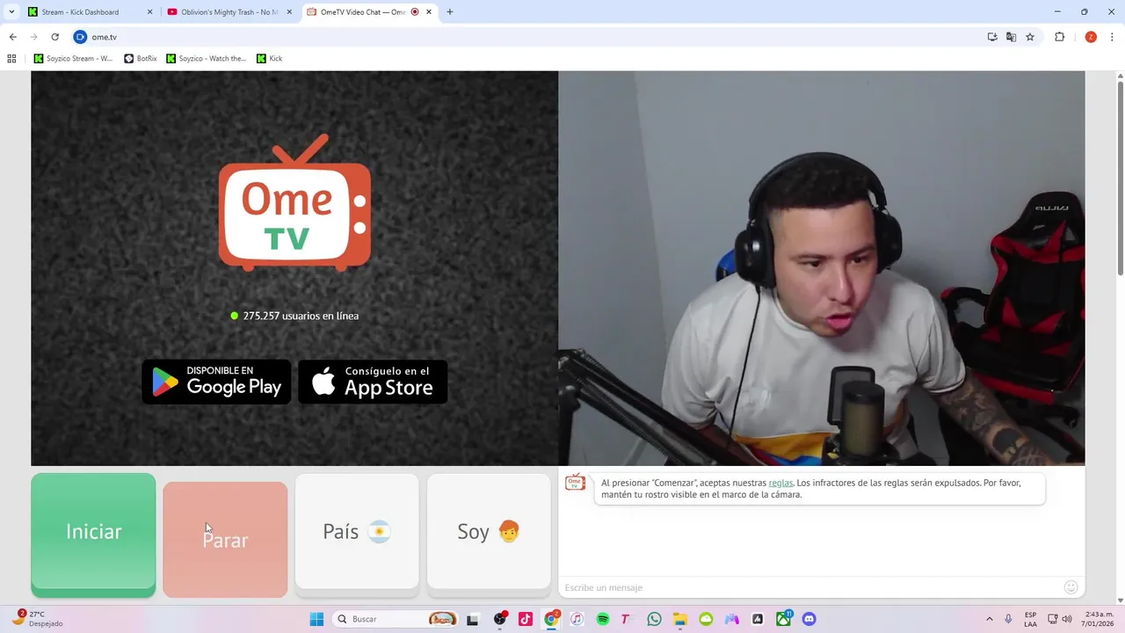
Task: Install the app via address bar icon
Action: coord(992,37)
